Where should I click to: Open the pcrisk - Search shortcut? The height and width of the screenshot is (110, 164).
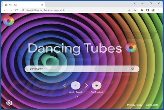(76, 85)
